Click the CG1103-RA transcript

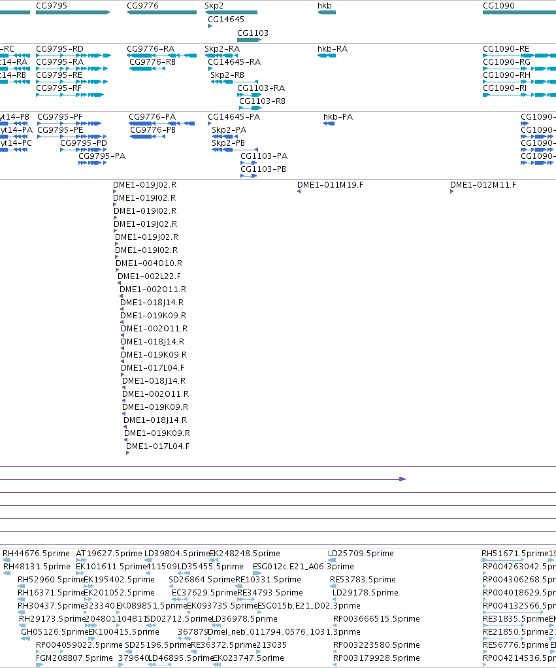261,88
